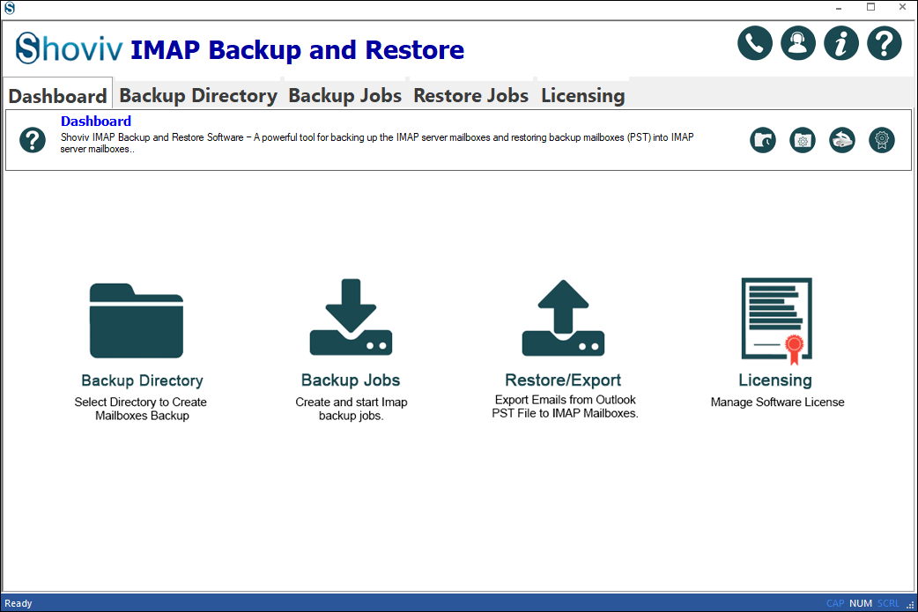Click the blue 'Dashboard' heading text
The height and width of the screenshot is (612, 918).
click(96, 122)
